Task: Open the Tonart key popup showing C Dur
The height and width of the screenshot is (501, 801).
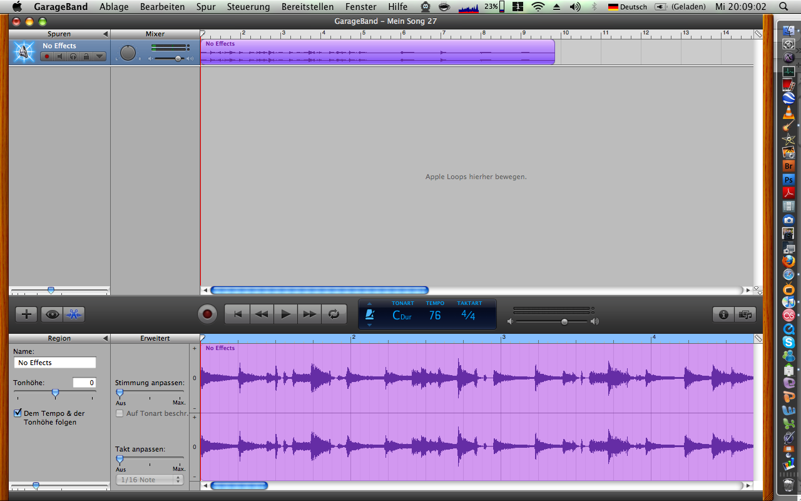Action: point(402,315)
